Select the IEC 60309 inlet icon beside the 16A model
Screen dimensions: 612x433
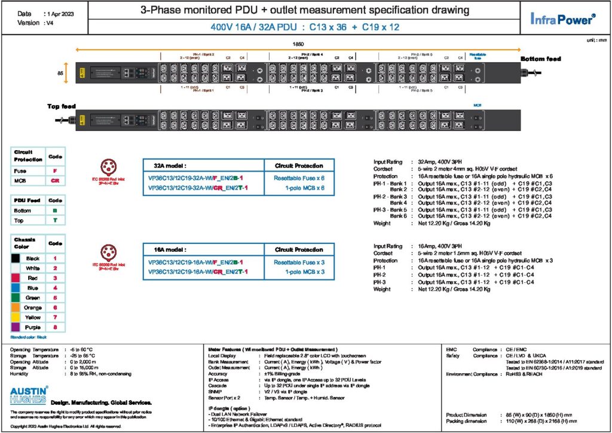[x=108, y=252]
